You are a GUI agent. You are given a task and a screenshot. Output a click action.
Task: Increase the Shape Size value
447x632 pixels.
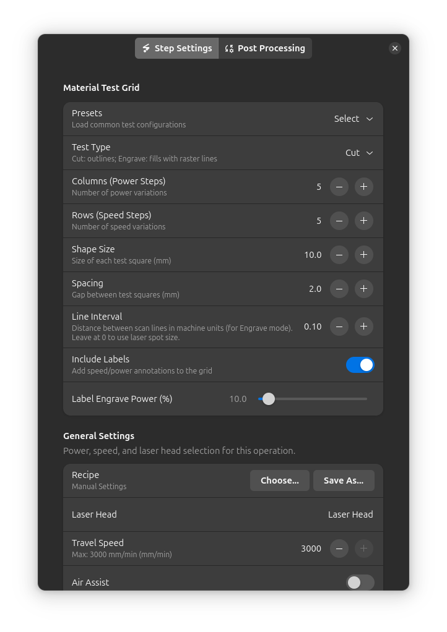click(363, 255)
